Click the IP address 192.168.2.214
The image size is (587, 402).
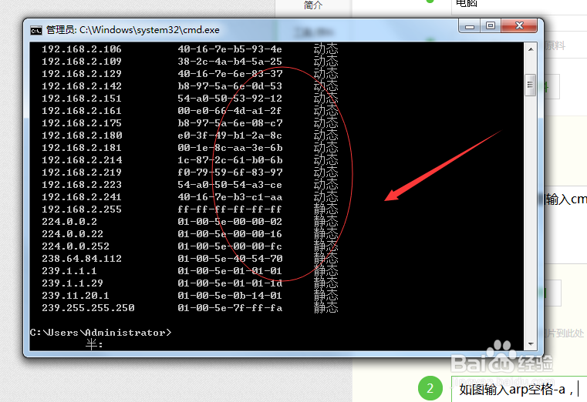coord(82,160)
